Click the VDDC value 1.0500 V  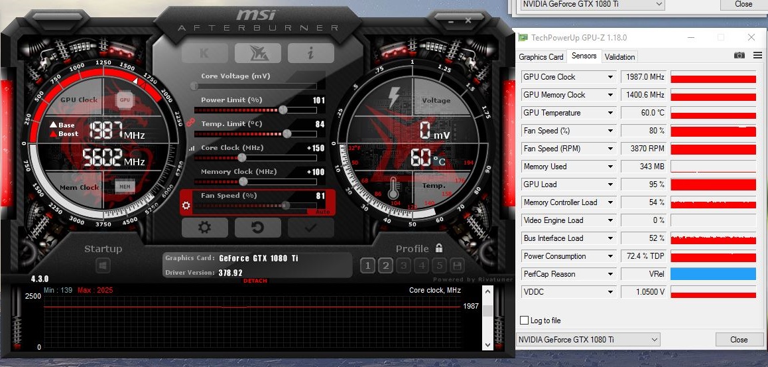(643, 292)
